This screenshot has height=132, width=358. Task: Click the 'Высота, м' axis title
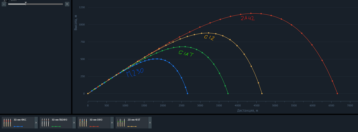click(x=76, y=23)
